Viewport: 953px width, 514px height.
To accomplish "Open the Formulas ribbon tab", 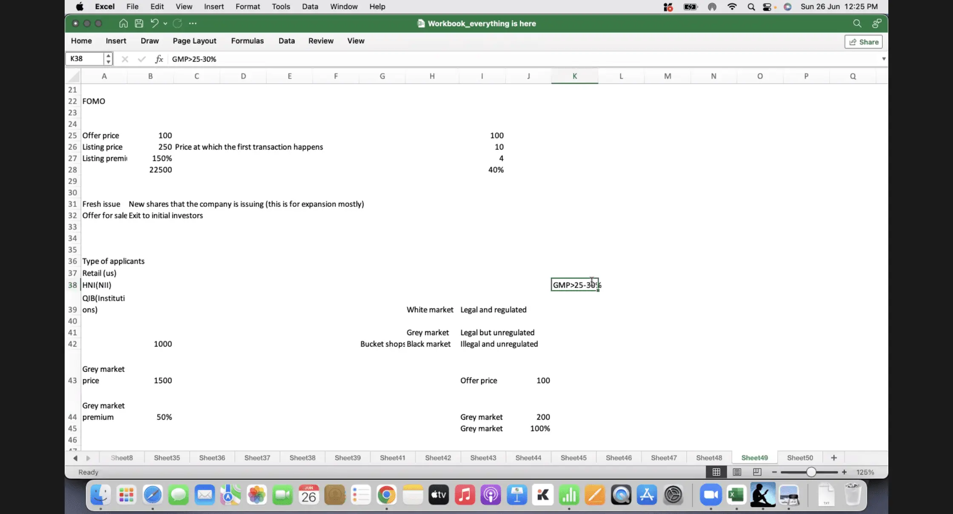I will (x=247, y=41).
